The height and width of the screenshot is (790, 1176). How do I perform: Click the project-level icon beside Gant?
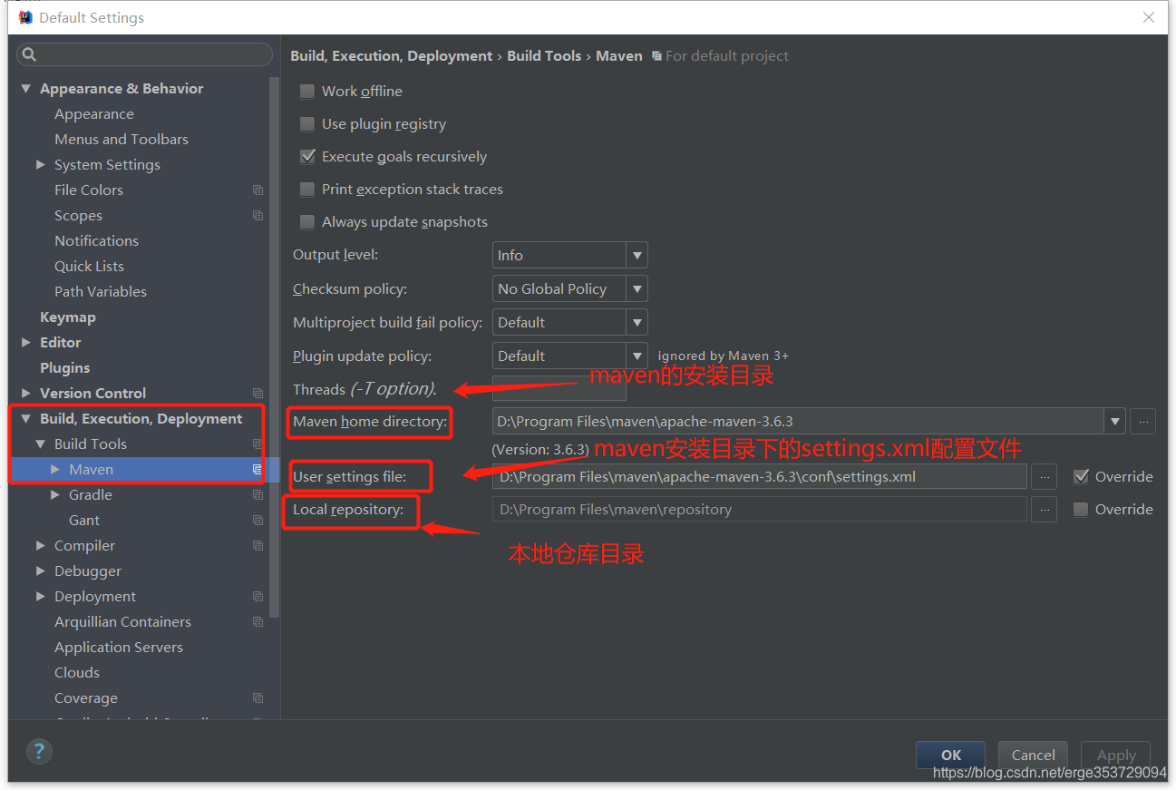tap(258, 521)
